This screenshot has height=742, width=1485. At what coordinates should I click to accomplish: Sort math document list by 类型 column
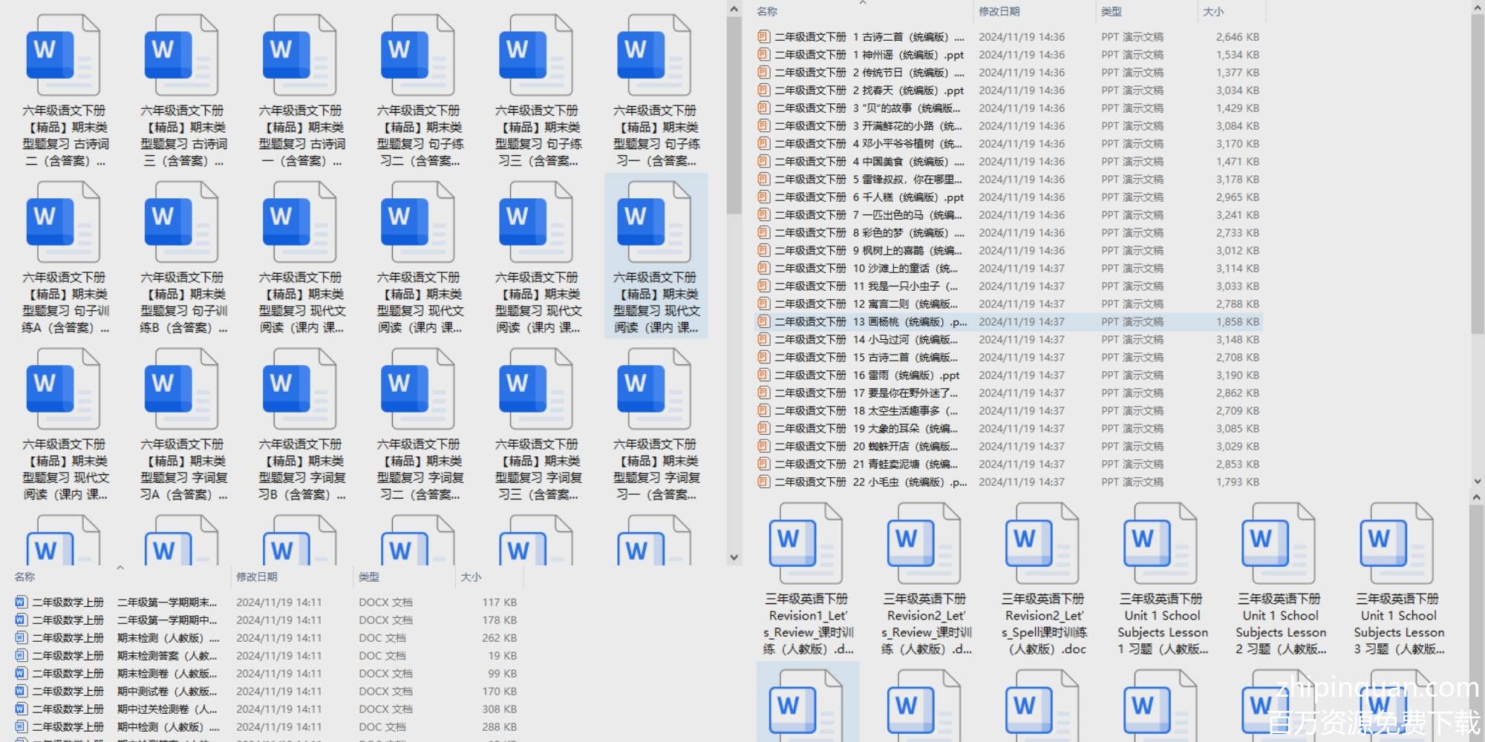coord(369,577)
